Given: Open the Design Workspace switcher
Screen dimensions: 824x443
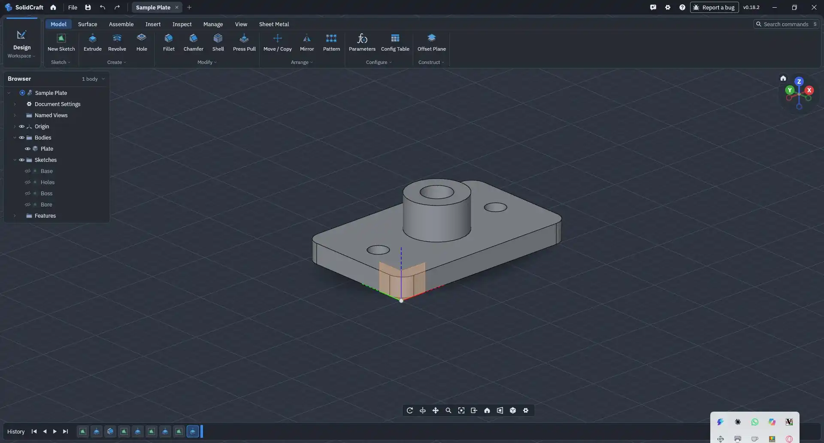Looking at the screenshot, I should (x=21, y=44).
